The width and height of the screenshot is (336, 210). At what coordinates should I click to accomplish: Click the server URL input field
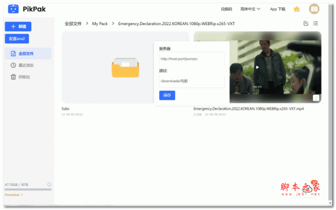coord(192,59)
